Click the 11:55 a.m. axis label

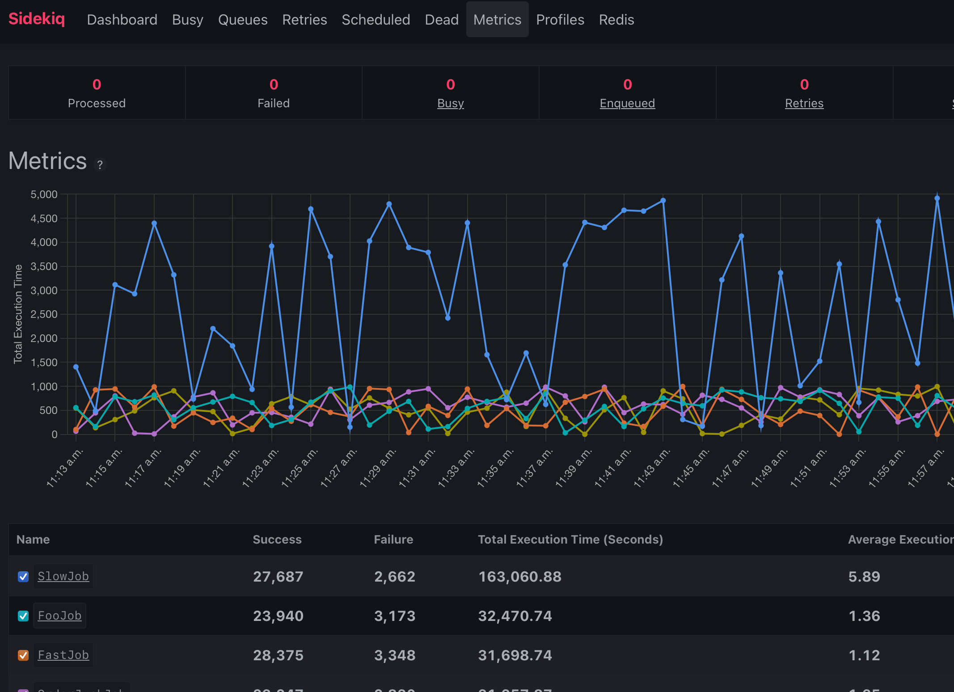click(887, 468)
